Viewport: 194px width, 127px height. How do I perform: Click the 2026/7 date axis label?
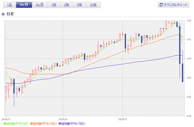[x=122, y=119]
